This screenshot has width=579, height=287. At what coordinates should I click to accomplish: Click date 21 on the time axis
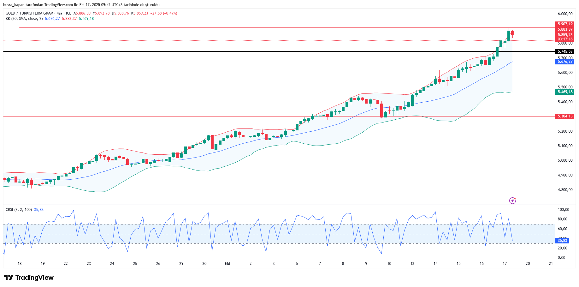[x=551, y=264]
